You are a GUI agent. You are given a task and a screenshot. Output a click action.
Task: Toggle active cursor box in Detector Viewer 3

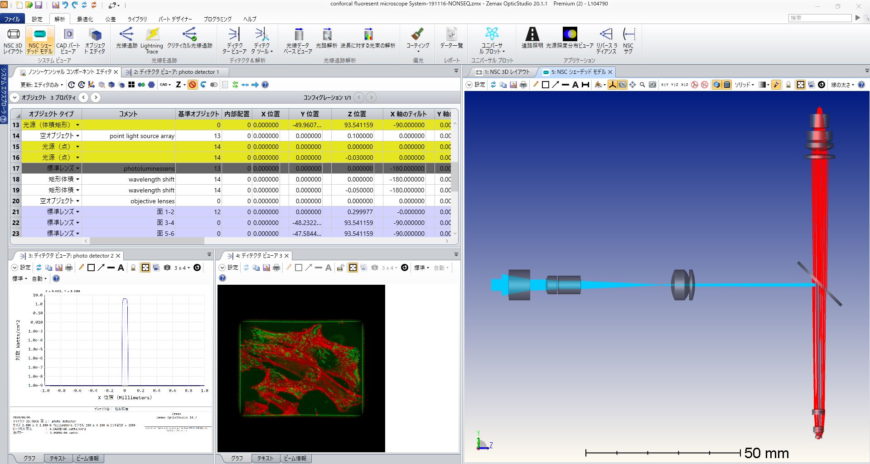click(353, 268)
